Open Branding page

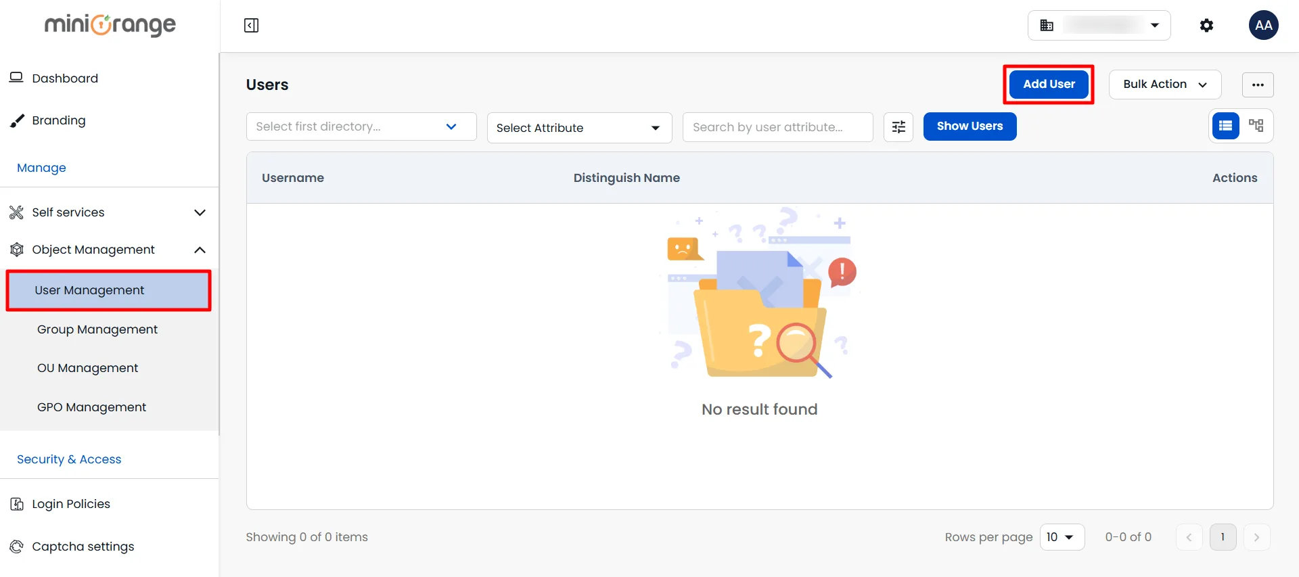(59, 120)
